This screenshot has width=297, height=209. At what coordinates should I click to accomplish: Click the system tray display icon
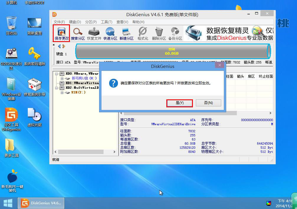(x=269, y=203)
